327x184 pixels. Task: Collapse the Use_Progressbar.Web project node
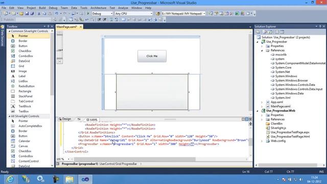point(258,111)
